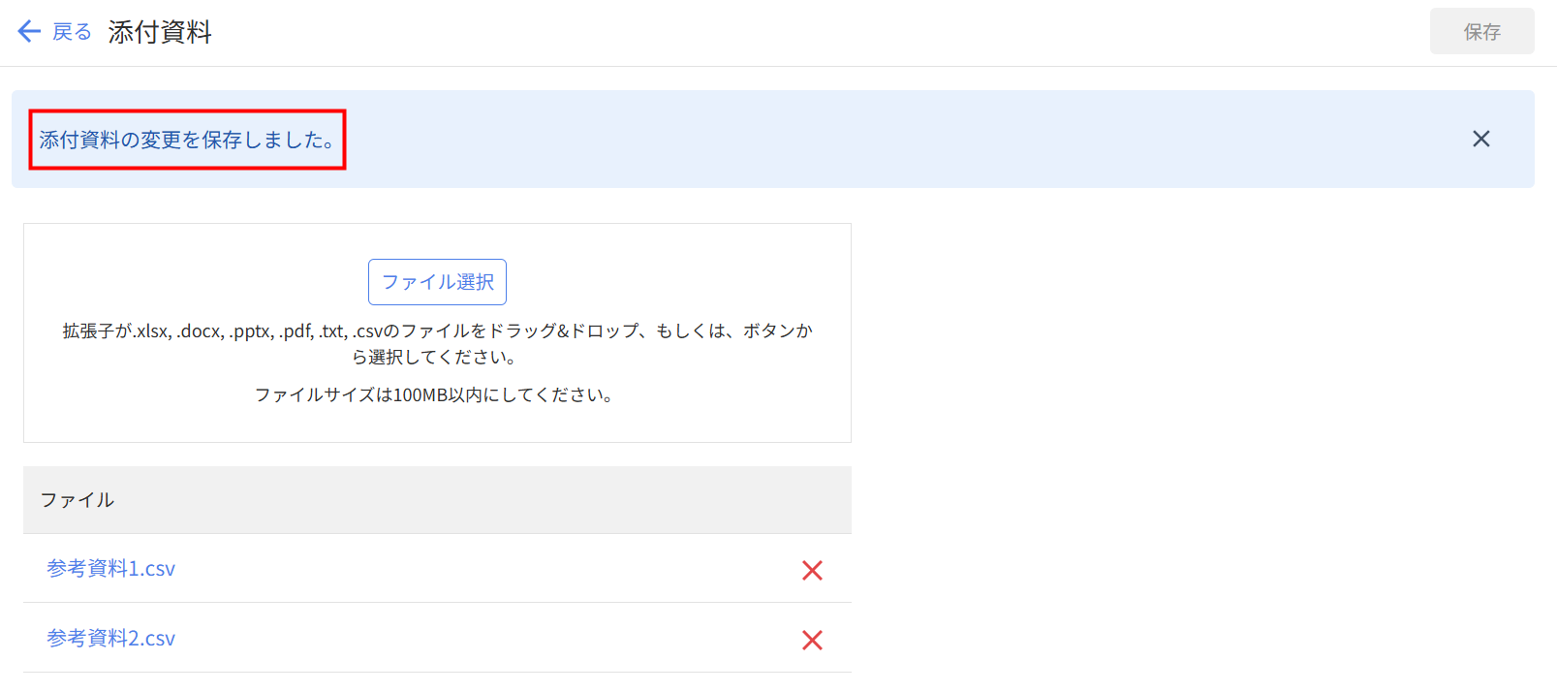Click the 添付資料 page title

(160, 32)
